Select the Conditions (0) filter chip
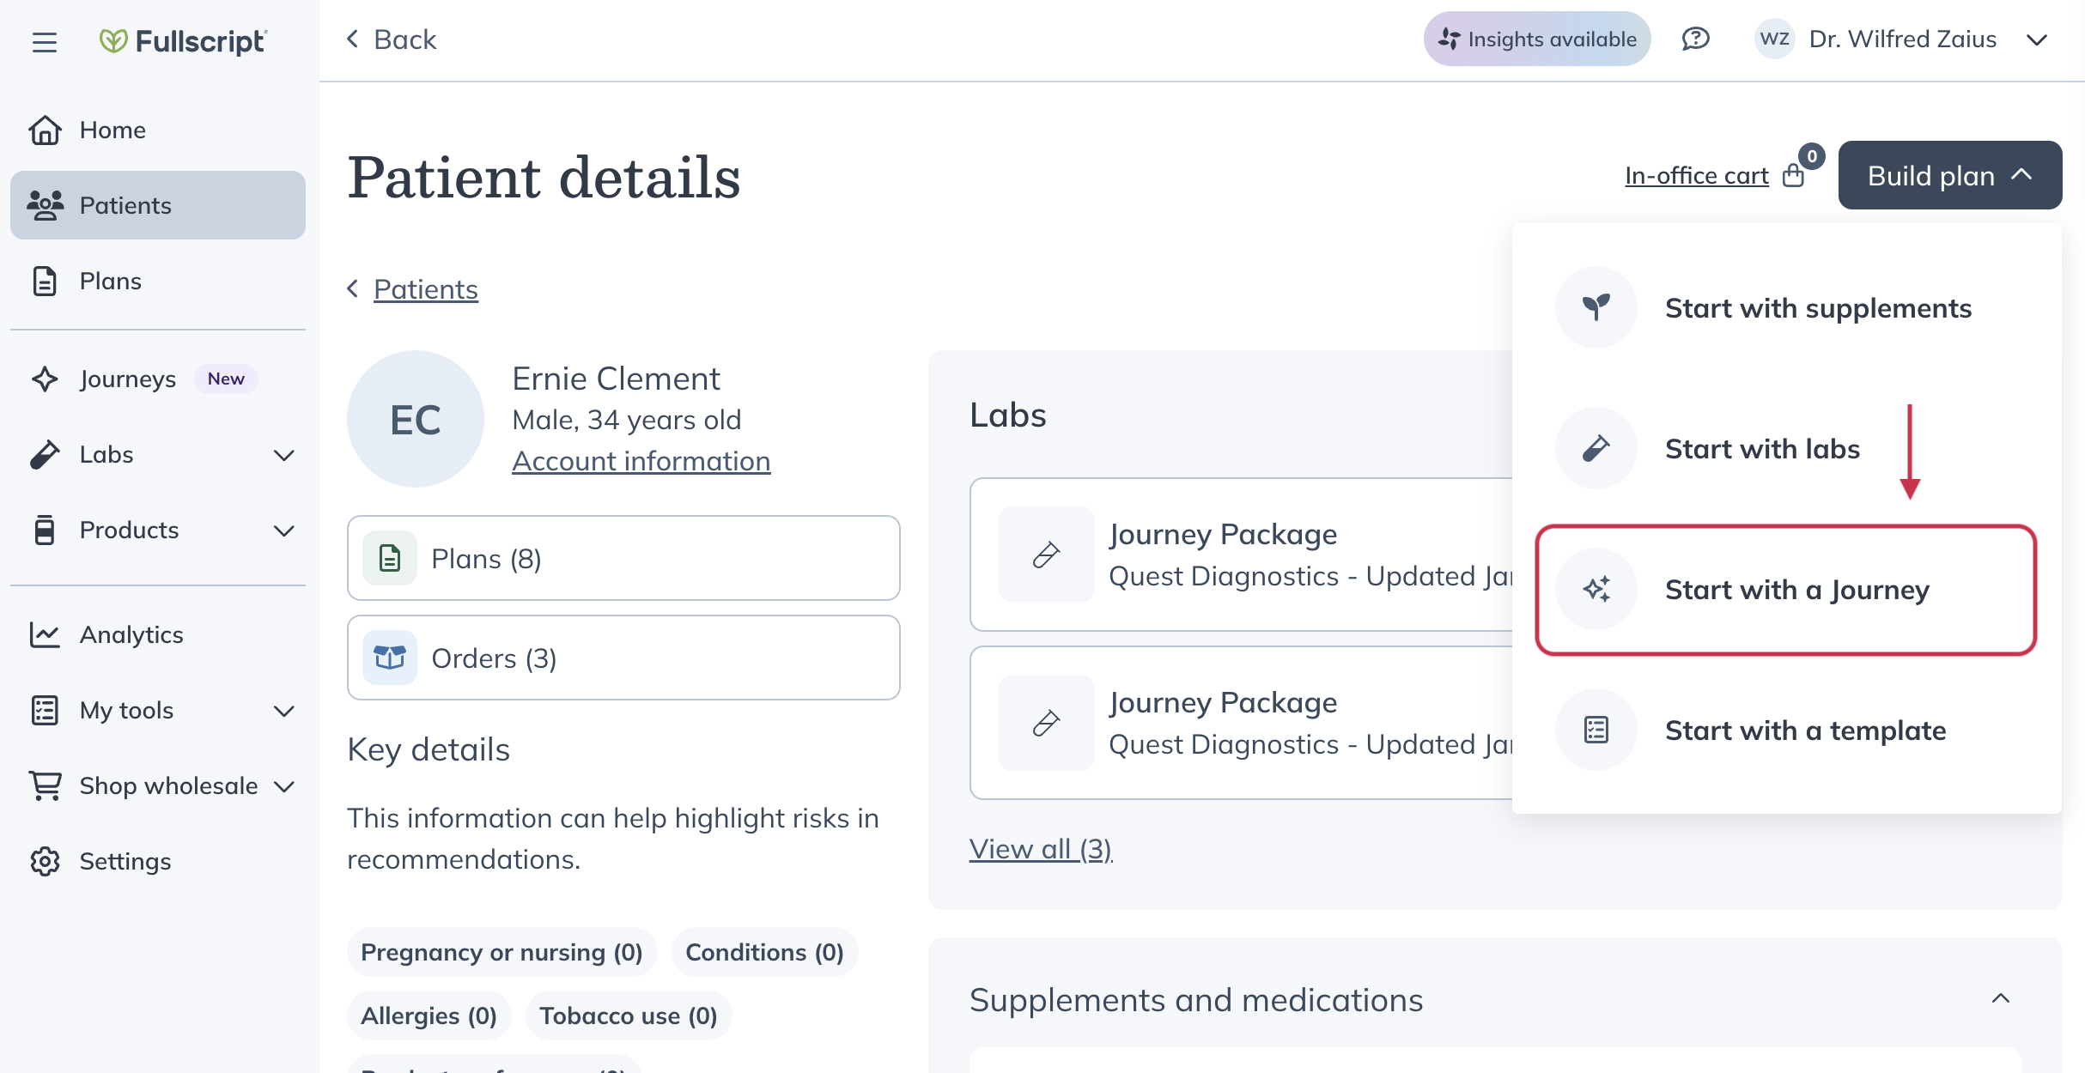The height and width of the screenshot is (1073, 2085). (764, 952)
